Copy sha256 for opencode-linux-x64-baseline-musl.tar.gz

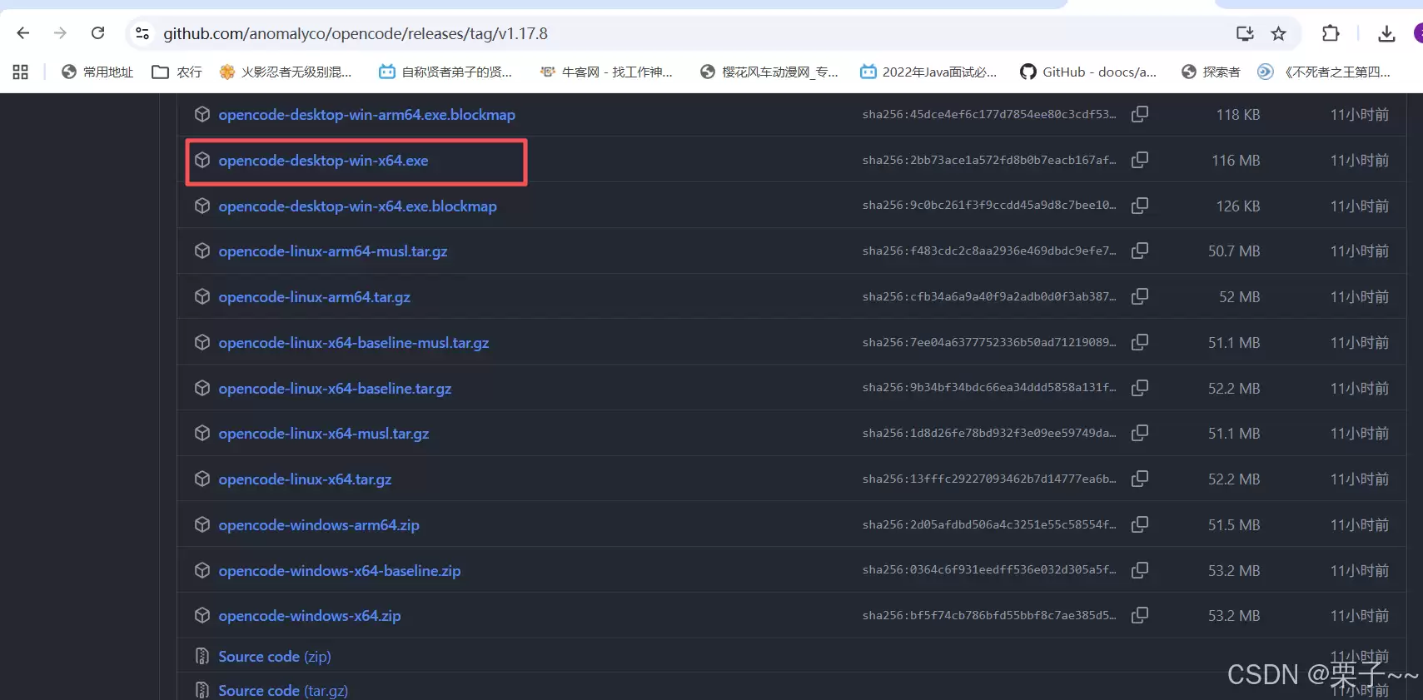[1140, 342]
